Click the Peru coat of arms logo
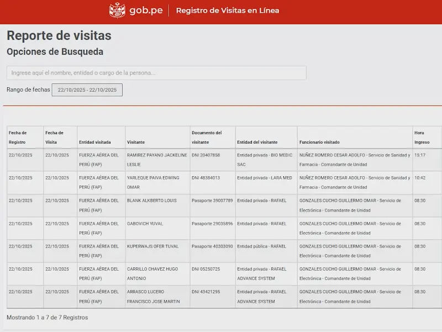Viewport: 442px width, 332px height. click(x=117, y=10)
